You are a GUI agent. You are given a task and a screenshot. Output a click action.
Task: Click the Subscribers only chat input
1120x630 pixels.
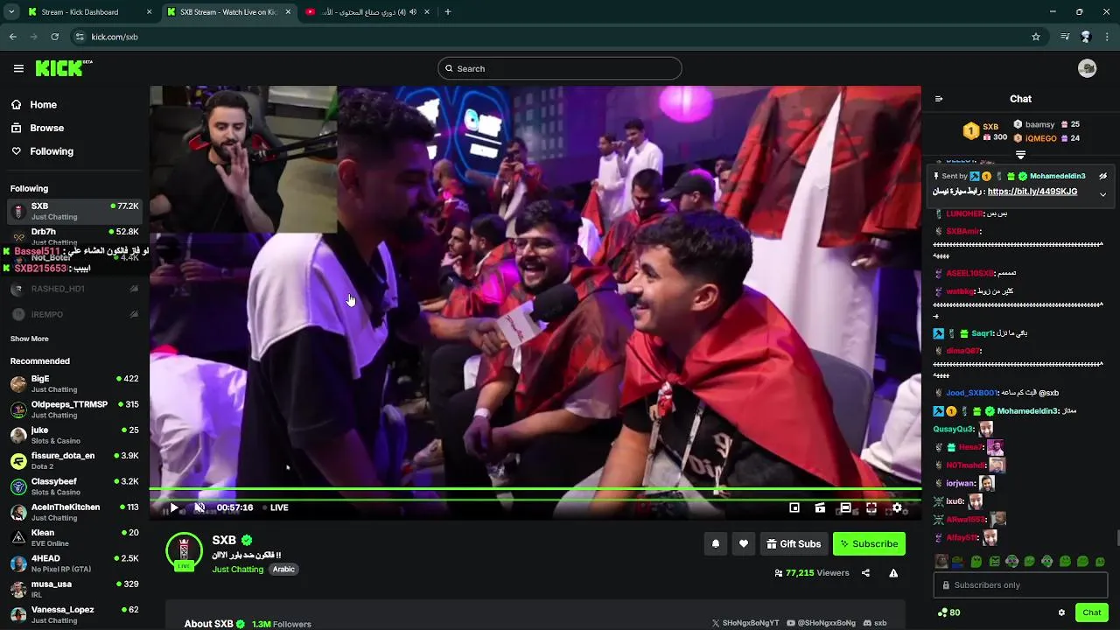[1020, 584]
